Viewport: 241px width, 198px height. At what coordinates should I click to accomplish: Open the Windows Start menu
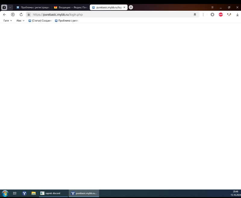tap(5, 193)
